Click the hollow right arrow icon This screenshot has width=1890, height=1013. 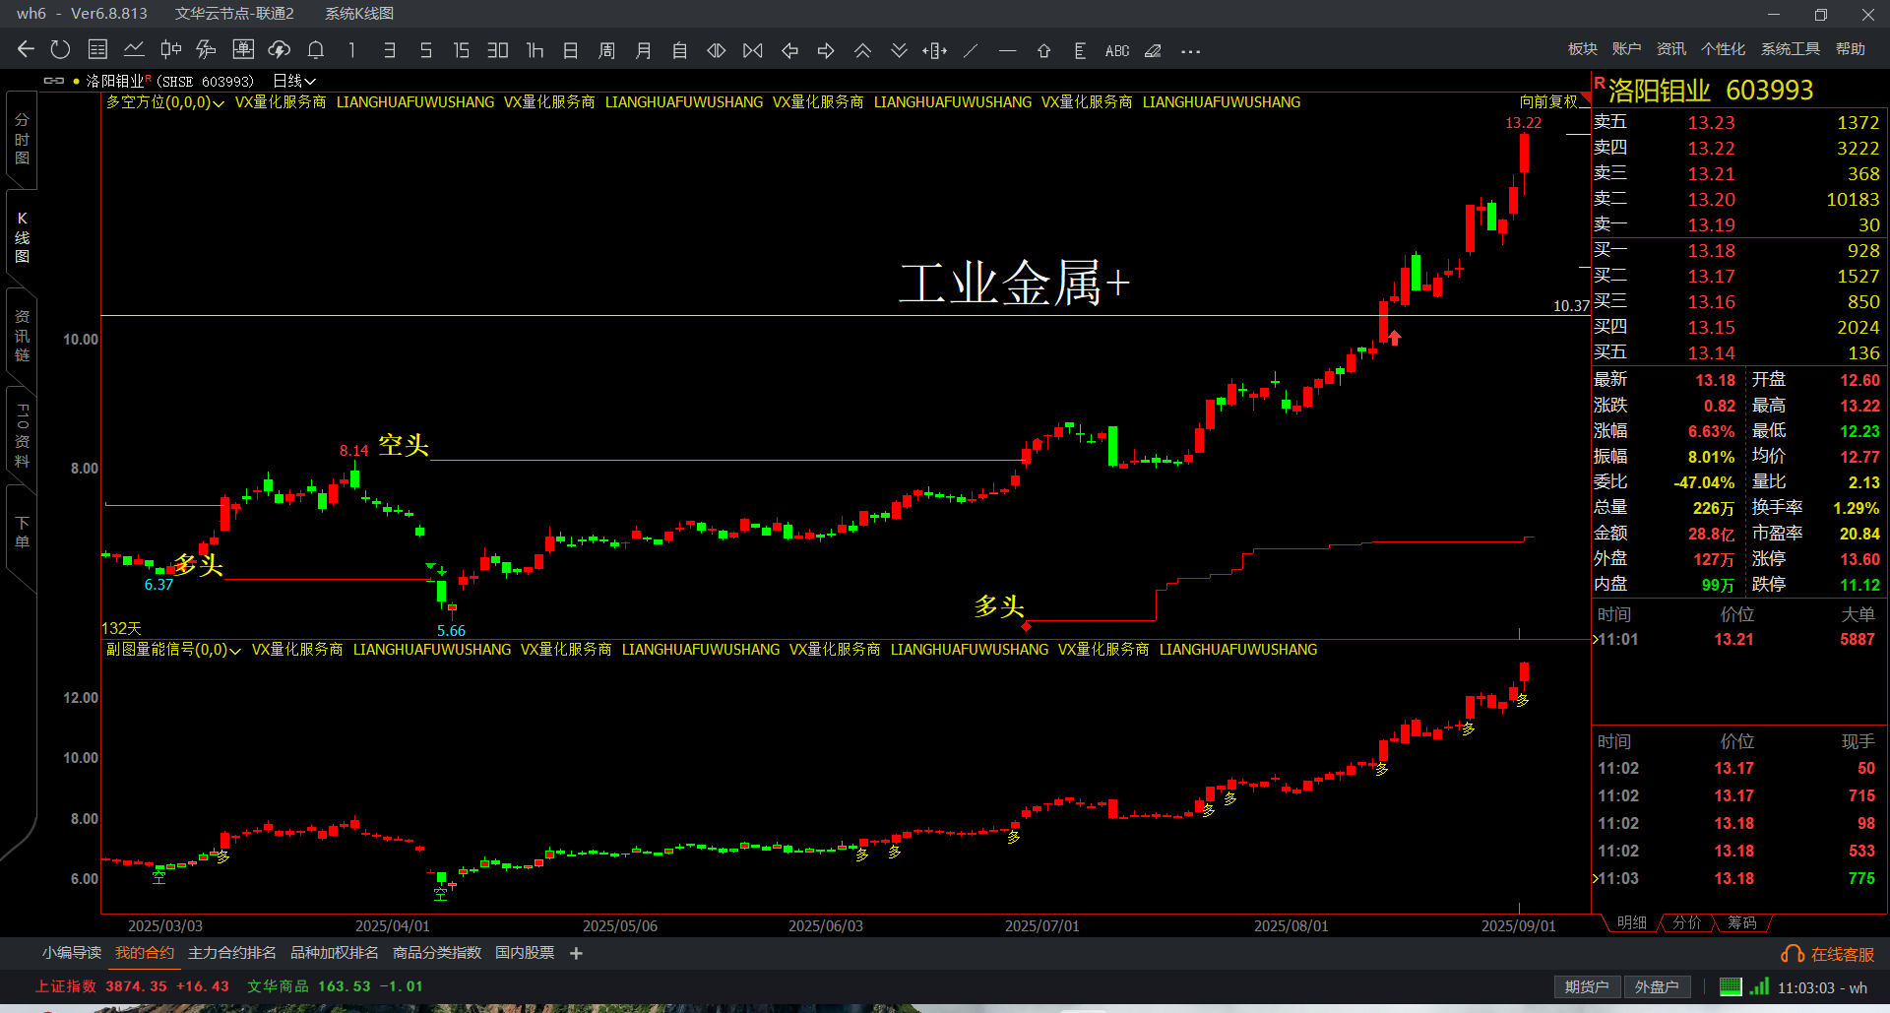tap(826, 50)
